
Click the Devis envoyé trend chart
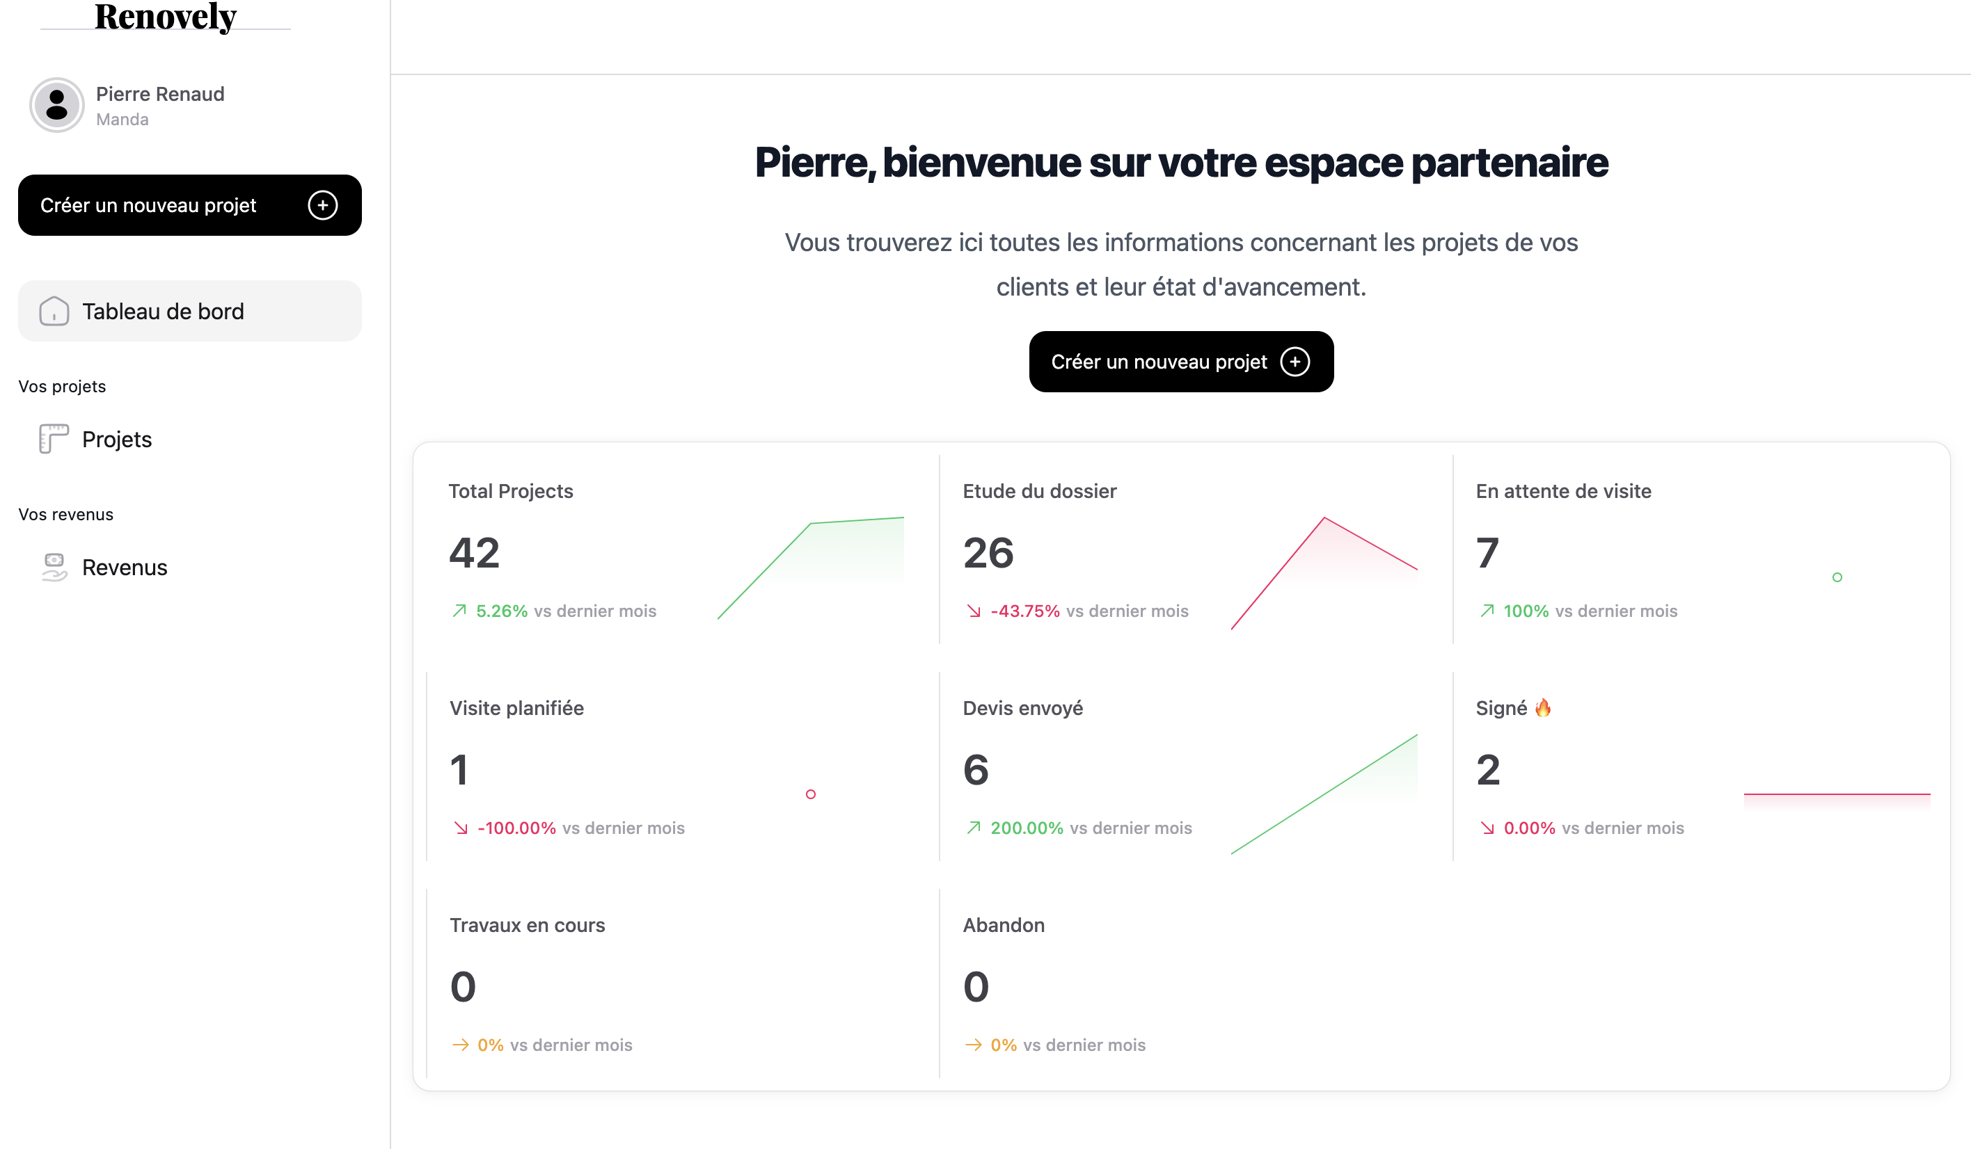1323,794
